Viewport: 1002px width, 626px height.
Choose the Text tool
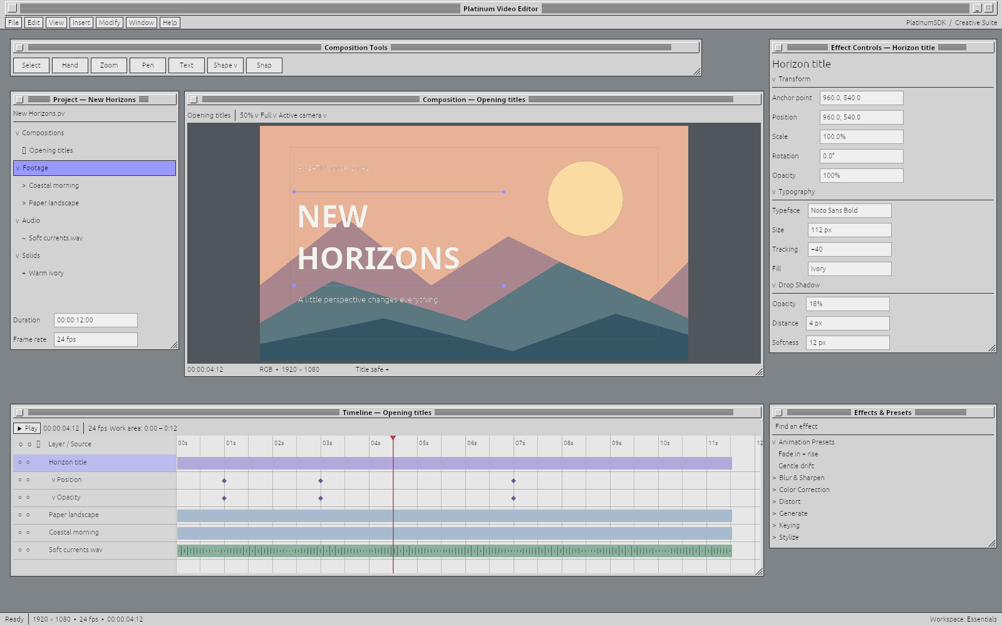pos(187,65)
